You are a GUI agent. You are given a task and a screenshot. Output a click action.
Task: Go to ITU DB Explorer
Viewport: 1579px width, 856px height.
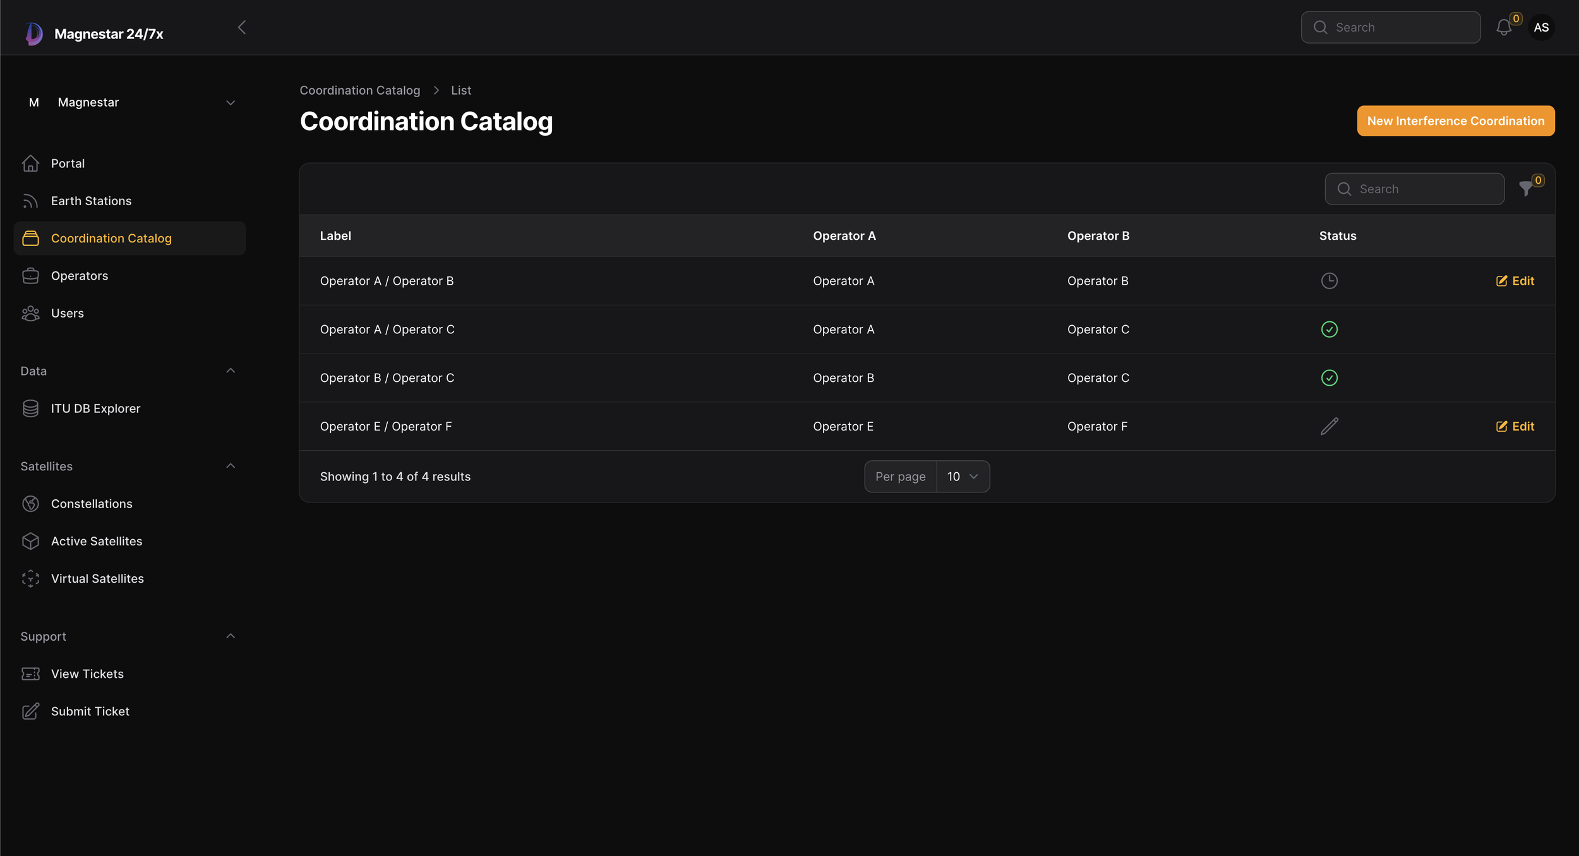click(x=95, y=408)
